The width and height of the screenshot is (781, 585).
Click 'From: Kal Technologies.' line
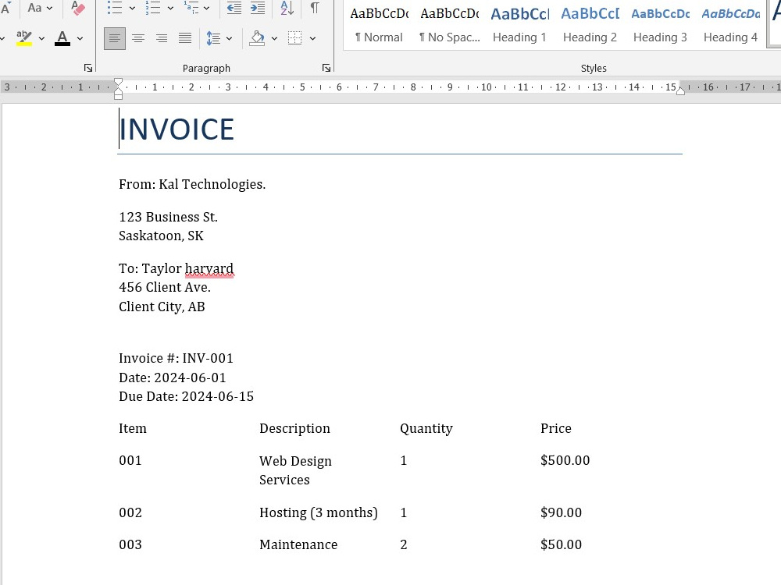pyautogui.click(x=192, y=185)
